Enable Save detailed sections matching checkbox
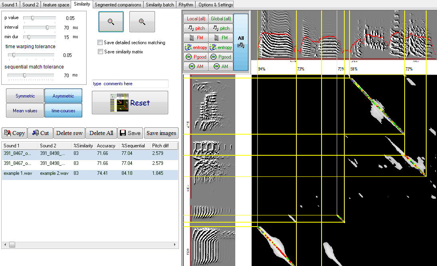 tap(100, 43)
